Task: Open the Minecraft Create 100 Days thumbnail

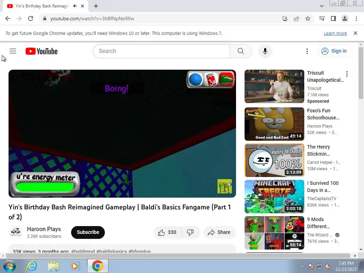Action: tap(274, 196)
